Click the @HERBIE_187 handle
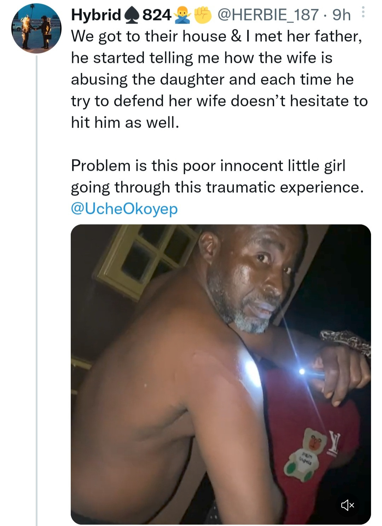This screenshot has width=382, height=526. tap(268, 15)
